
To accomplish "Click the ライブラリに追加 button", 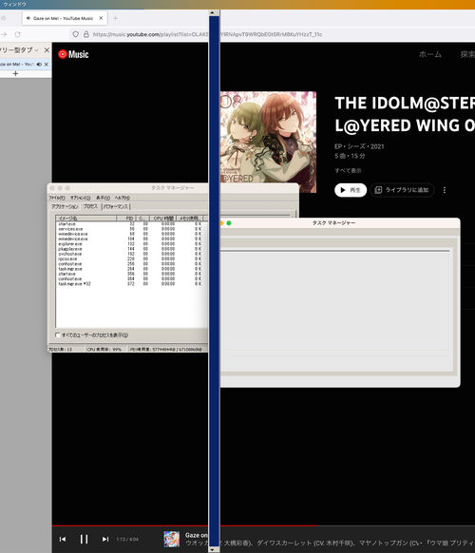I will [402, 190].
